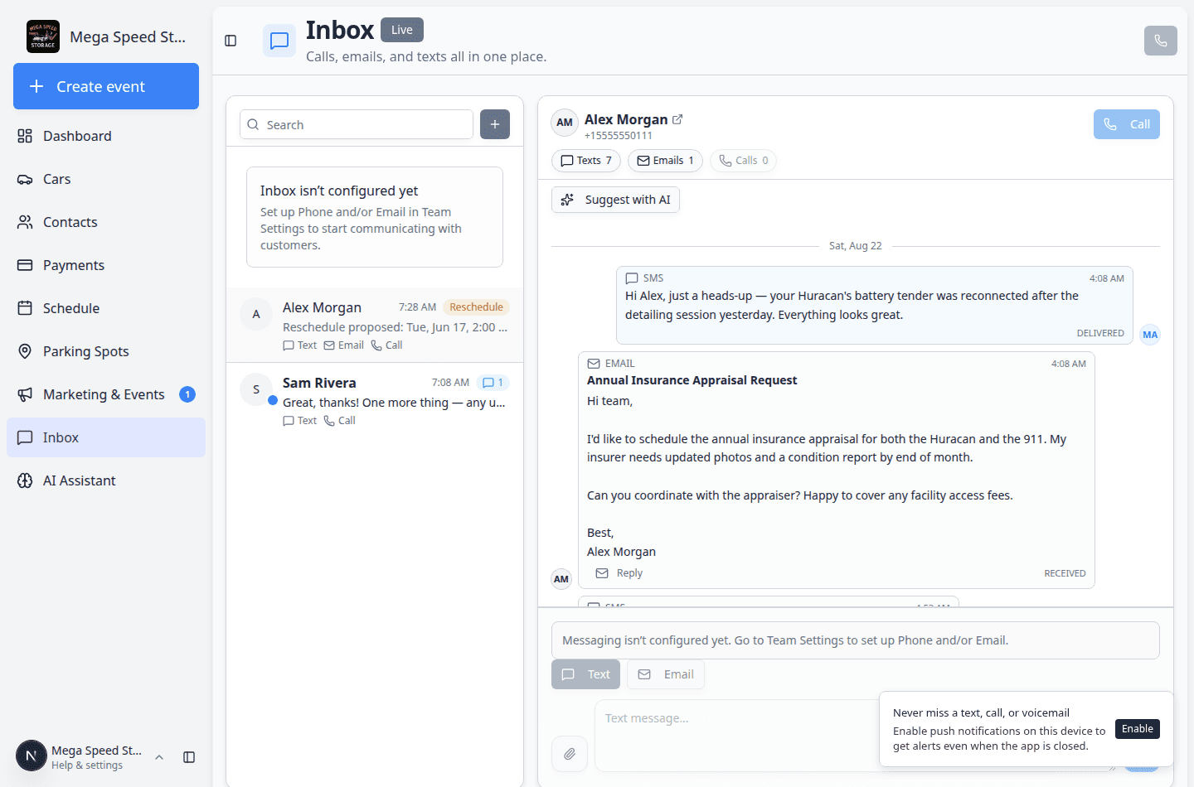
Task: Filter by Calls 0
Action: 743,161
